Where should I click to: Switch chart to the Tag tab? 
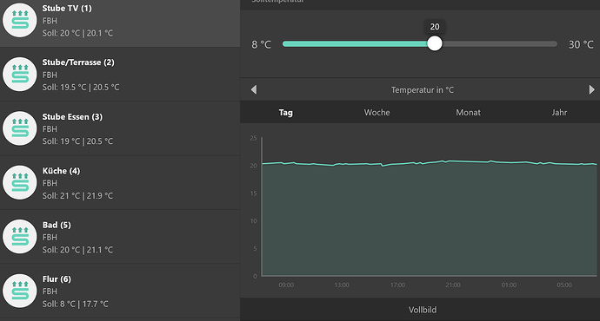(x=286, y=112)
